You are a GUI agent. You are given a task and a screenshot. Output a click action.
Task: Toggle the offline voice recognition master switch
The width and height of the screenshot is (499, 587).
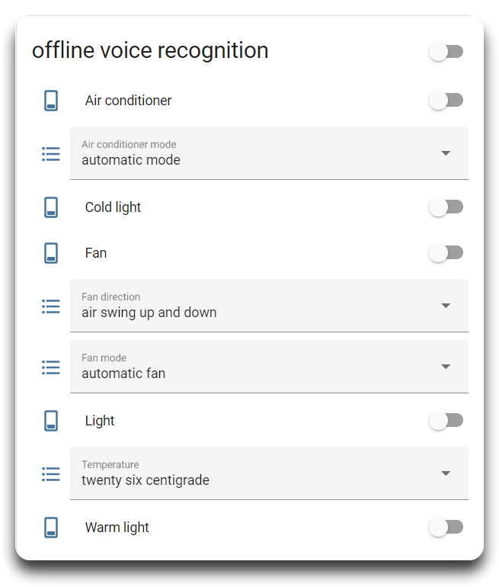coord(446,52)
